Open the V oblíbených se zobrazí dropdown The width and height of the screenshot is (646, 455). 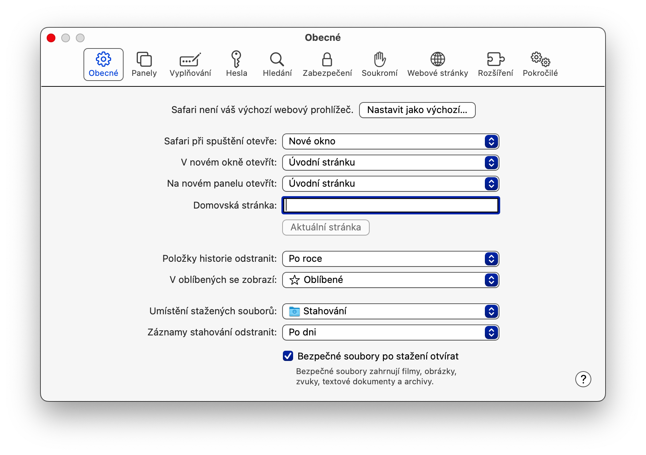click(x=390, y=280)
